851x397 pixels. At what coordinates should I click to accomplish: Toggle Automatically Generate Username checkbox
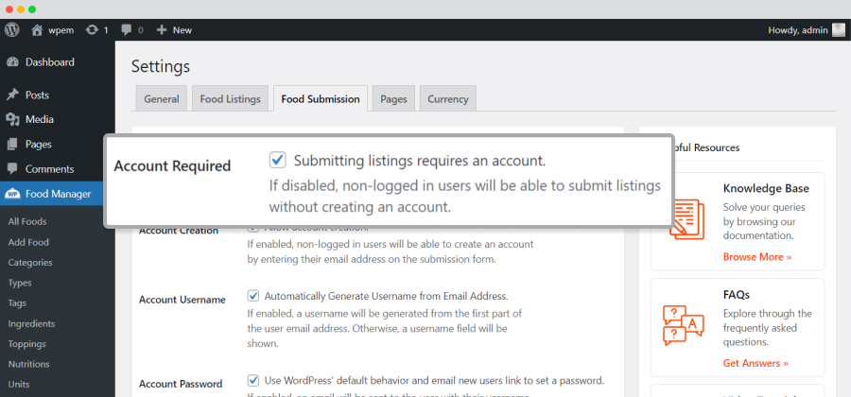(252, 296)
